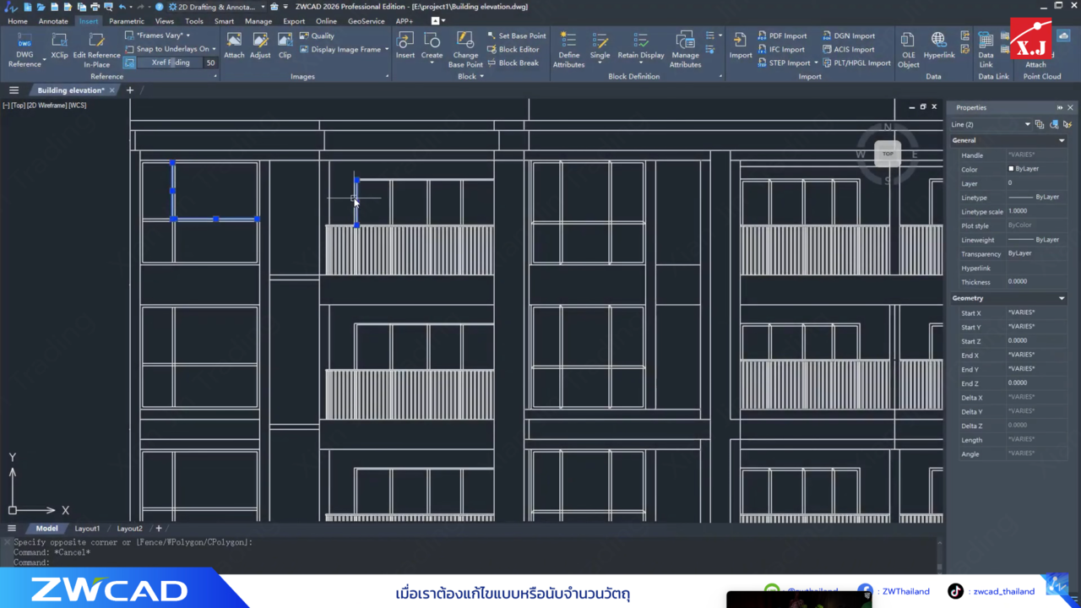Viewport: 1081px width, 608px height.
Task: Select the XClip tool
Action: pos(59,46)
